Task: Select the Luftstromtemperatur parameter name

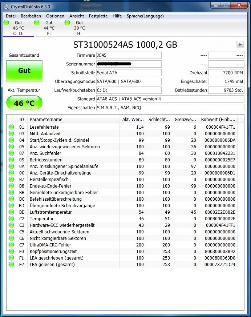Action: pyautogui.click(x=51, y=212)
